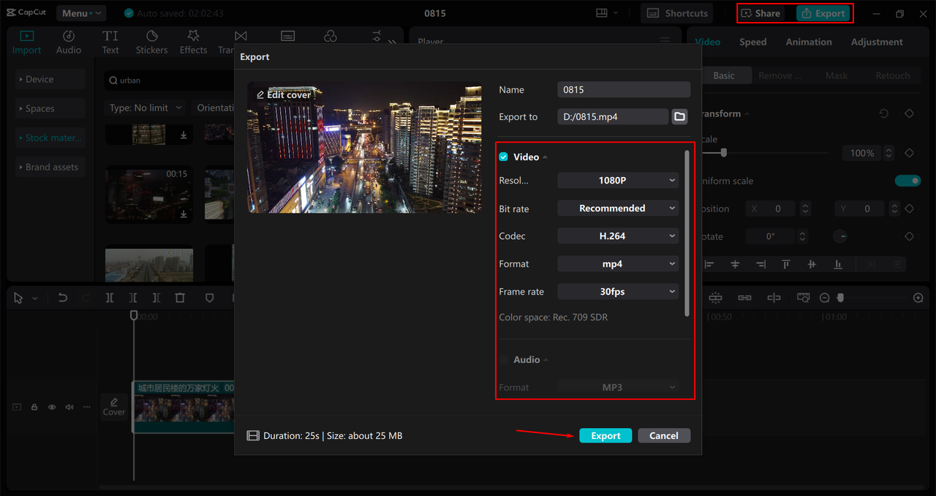Screen dimensions: 936x496
Task: Click the folder icon beside export path
Action: pos(679,116)
